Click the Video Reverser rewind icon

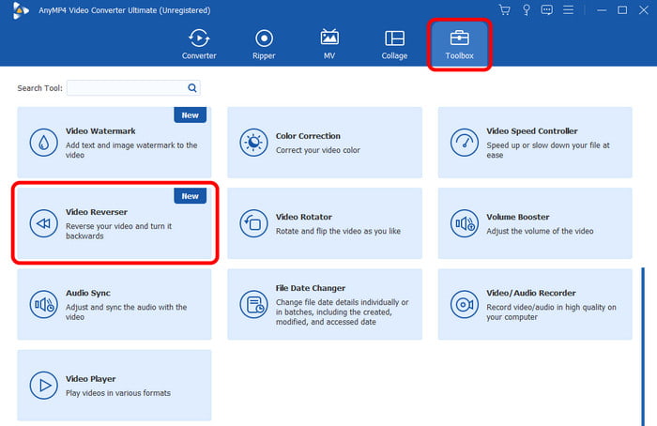(43, 223)
